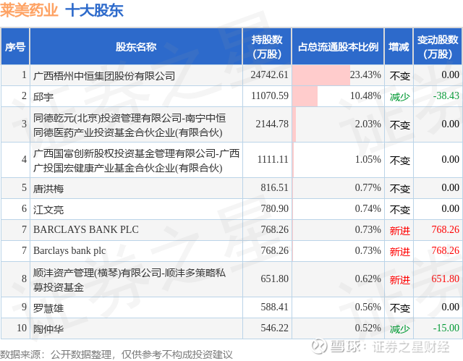
Task: Click 不变 in the 罗慧雄 row
Action: click(400, 308)
